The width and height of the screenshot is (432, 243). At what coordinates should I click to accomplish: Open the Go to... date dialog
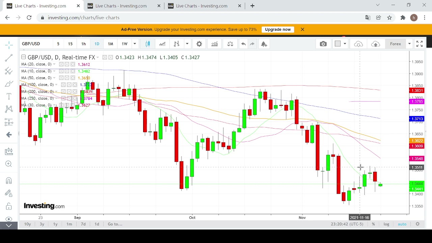point(115,224)
